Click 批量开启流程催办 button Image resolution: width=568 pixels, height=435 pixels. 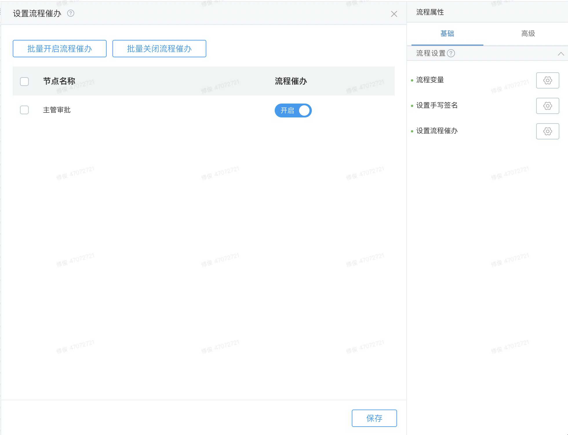[x=60, y=49]
